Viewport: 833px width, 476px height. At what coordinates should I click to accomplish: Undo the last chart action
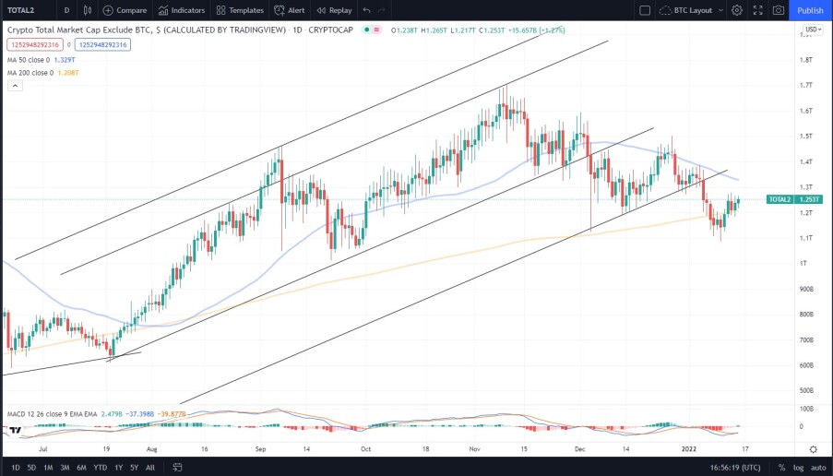coord(366,10)
